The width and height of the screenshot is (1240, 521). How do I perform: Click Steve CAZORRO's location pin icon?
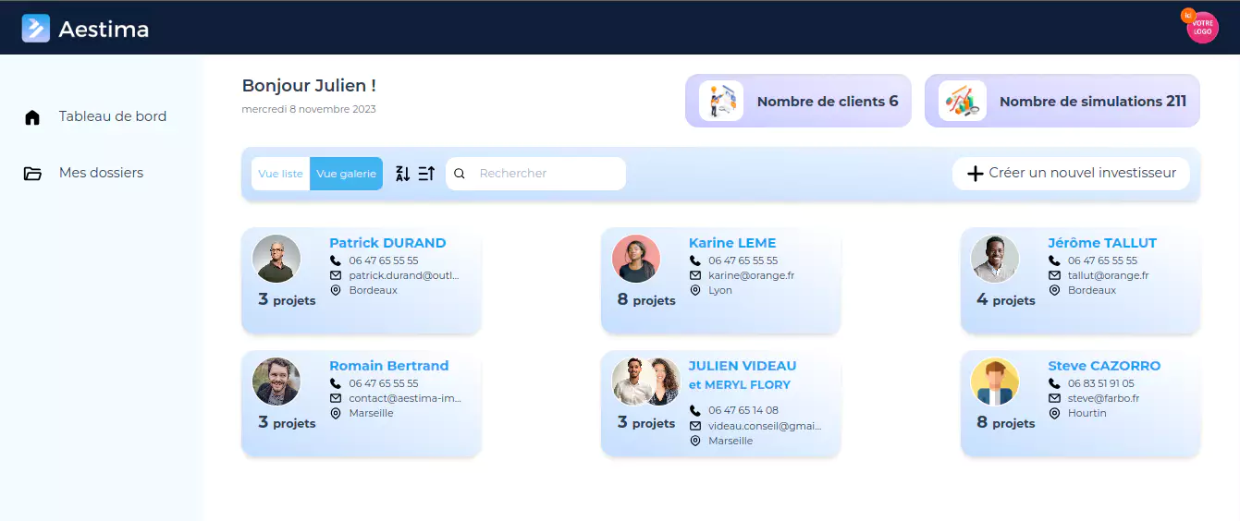click(1054, 413)
